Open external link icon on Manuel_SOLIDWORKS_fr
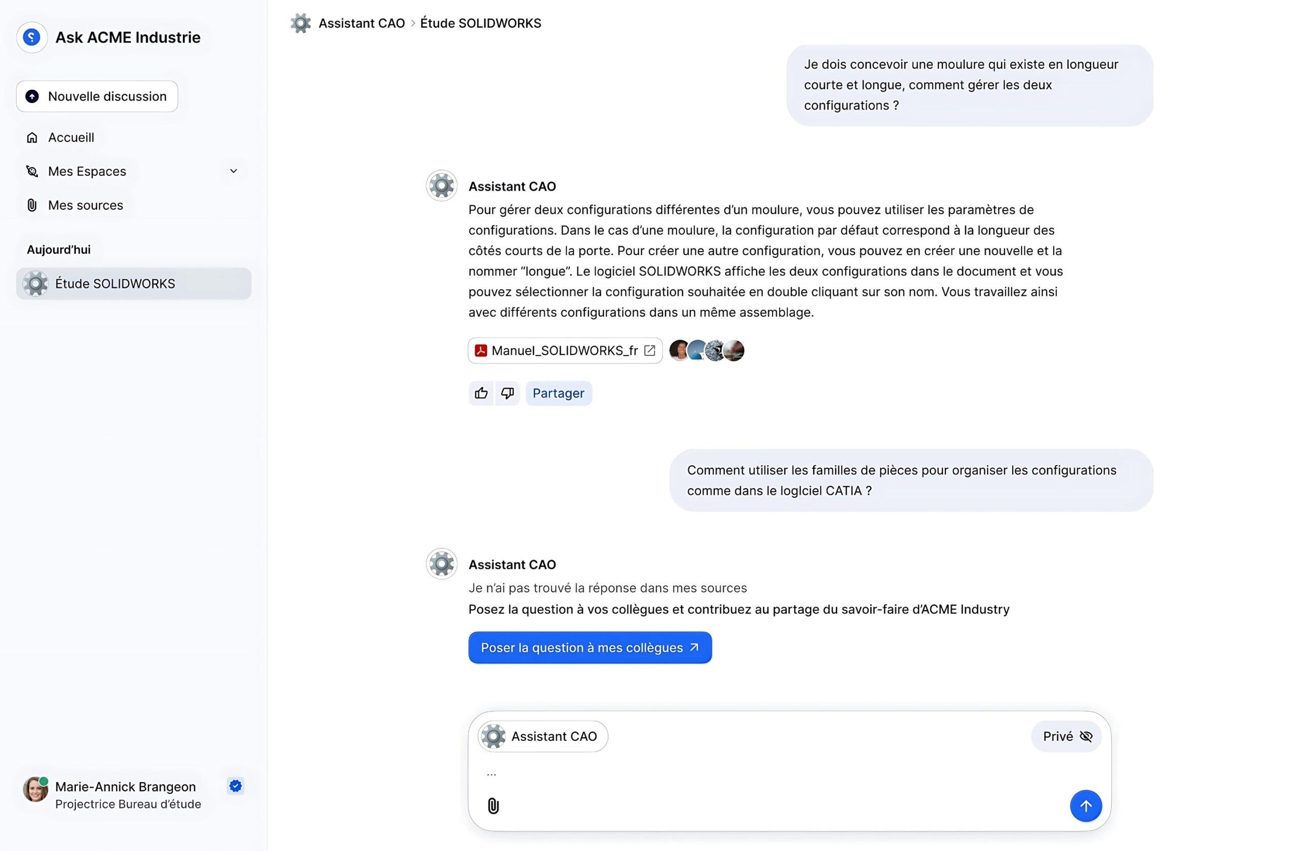The image size is (1312, 851). pyautogui.click(x=649, y=350)
